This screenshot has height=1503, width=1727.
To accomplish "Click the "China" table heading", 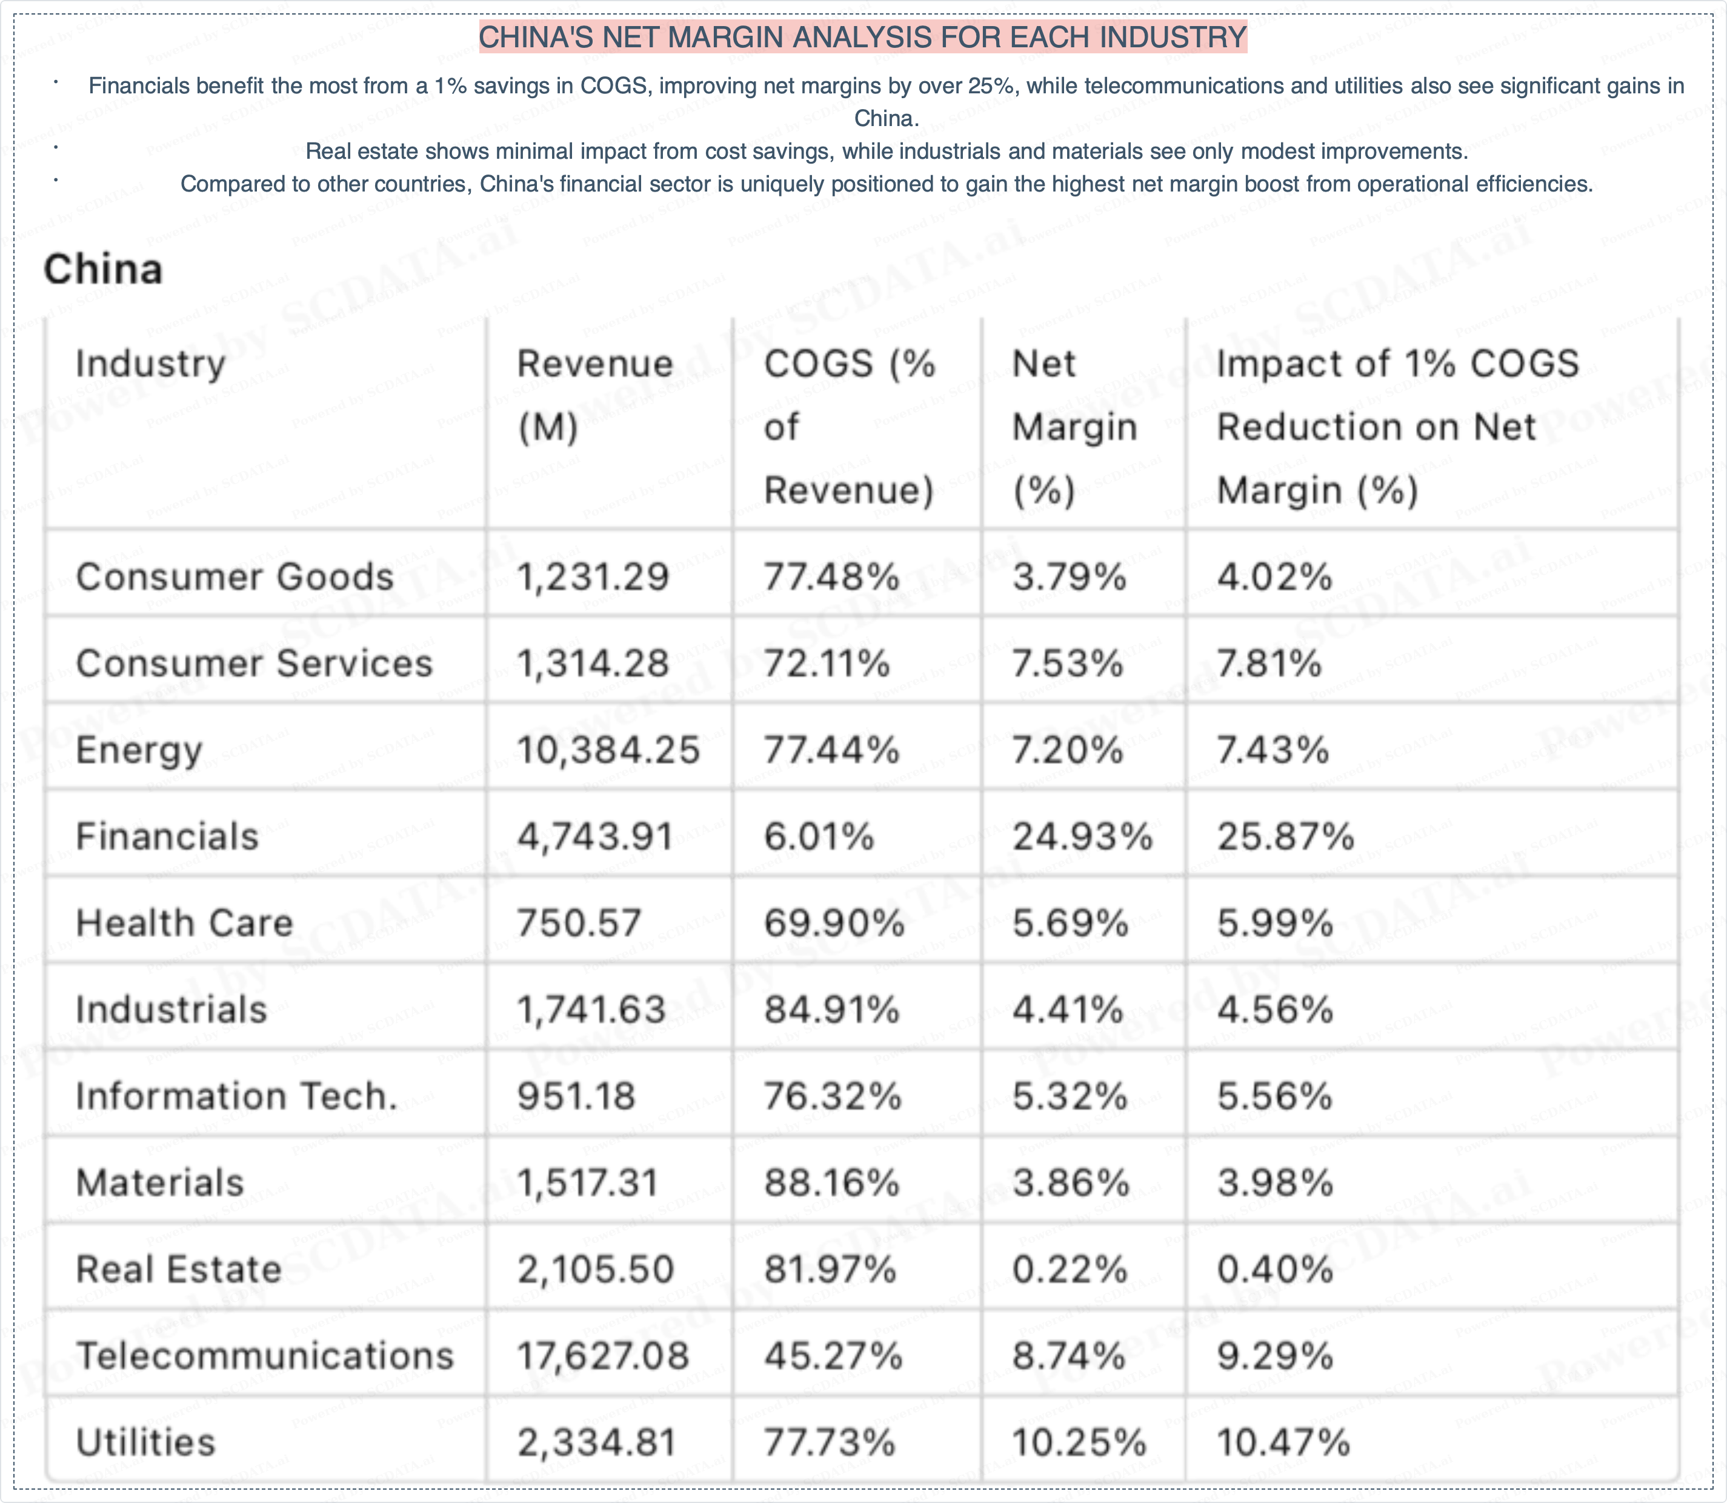I will pos(103,270).
